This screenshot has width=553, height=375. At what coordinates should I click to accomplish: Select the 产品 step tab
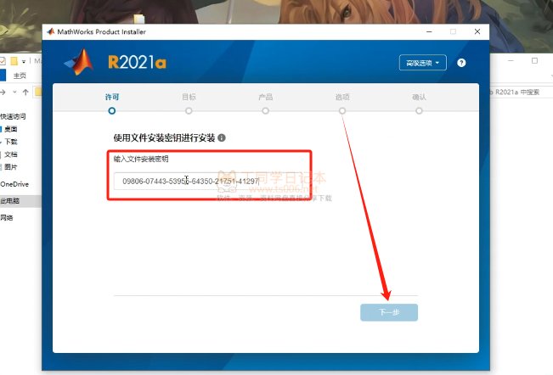point(265,103)
